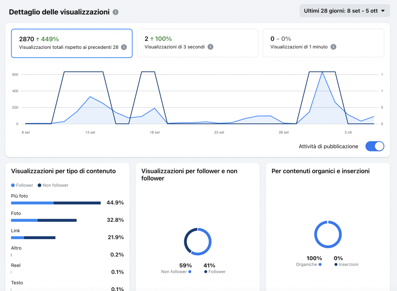Select the Visualizzazioni di 3 secondi card

click(197, 43)
